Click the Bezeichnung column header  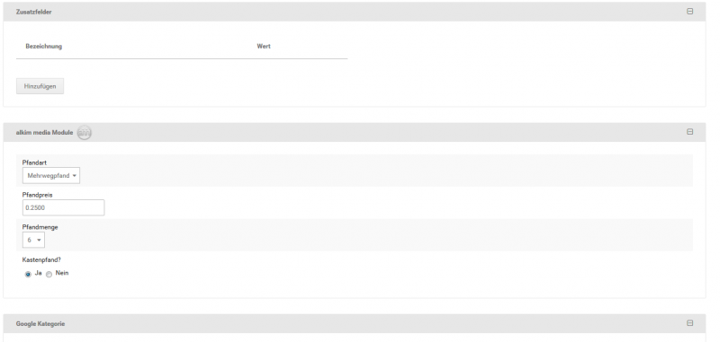43,47
